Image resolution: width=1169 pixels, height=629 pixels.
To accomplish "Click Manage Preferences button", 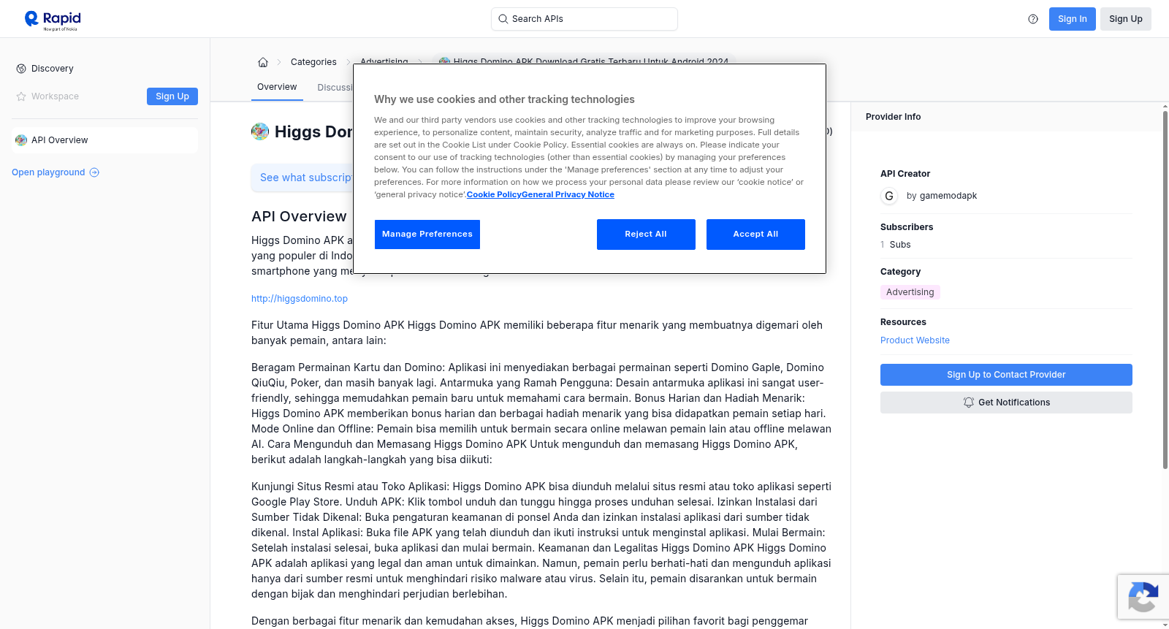I will (x=427, y=235).
